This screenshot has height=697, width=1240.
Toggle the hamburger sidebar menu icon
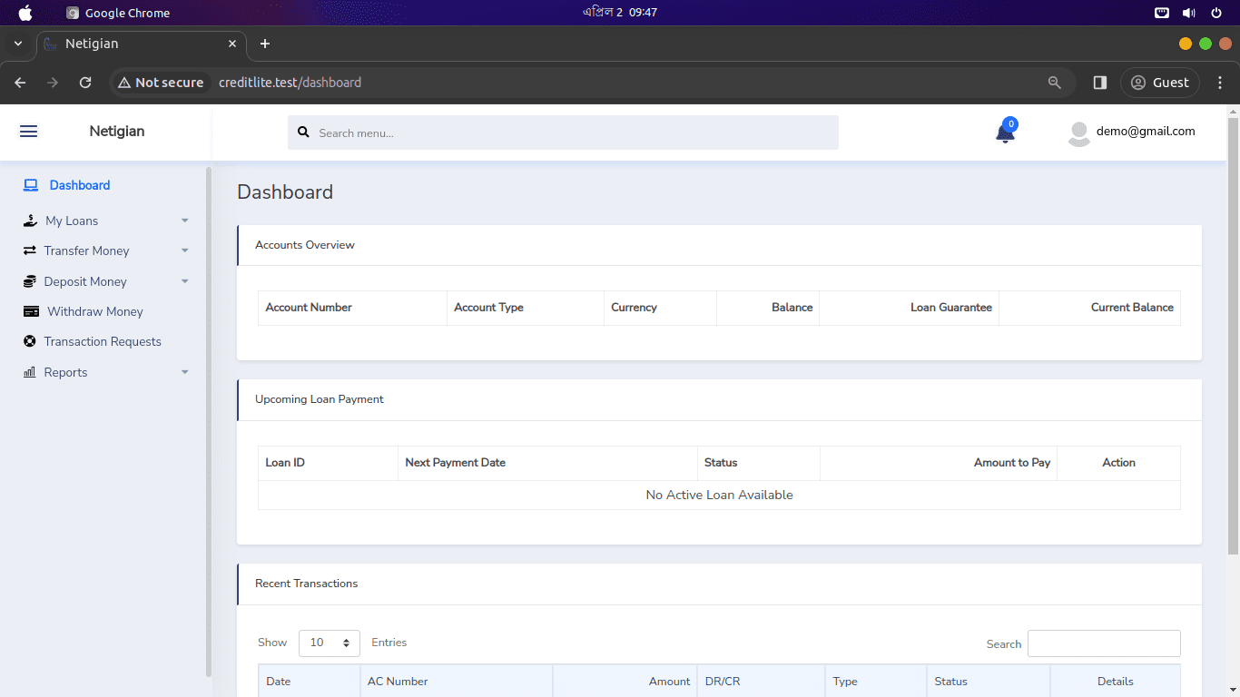[29, 132]
